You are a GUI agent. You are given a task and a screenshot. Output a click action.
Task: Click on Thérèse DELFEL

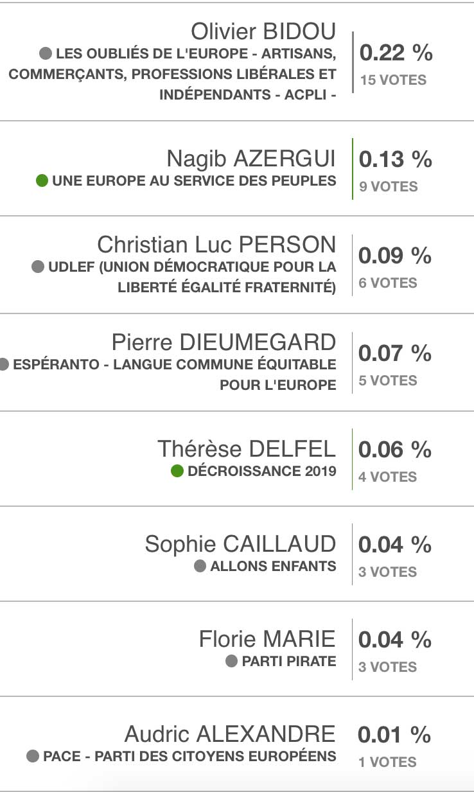[247, 449]
